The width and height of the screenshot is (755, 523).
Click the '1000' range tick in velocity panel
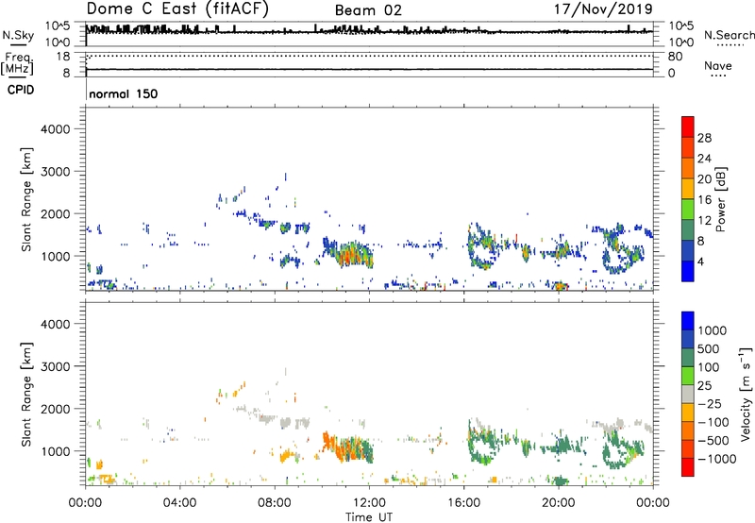pos(56,451)
